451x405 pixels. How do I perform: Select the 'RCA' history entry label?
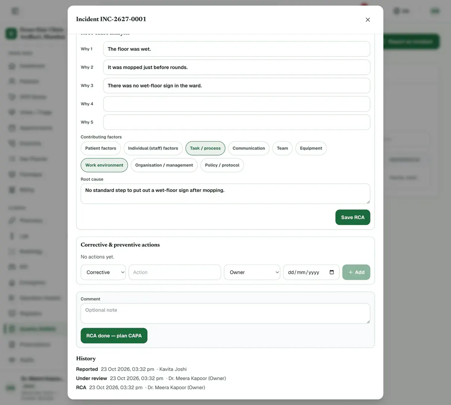pyautogui.click(x=81, y=387)
